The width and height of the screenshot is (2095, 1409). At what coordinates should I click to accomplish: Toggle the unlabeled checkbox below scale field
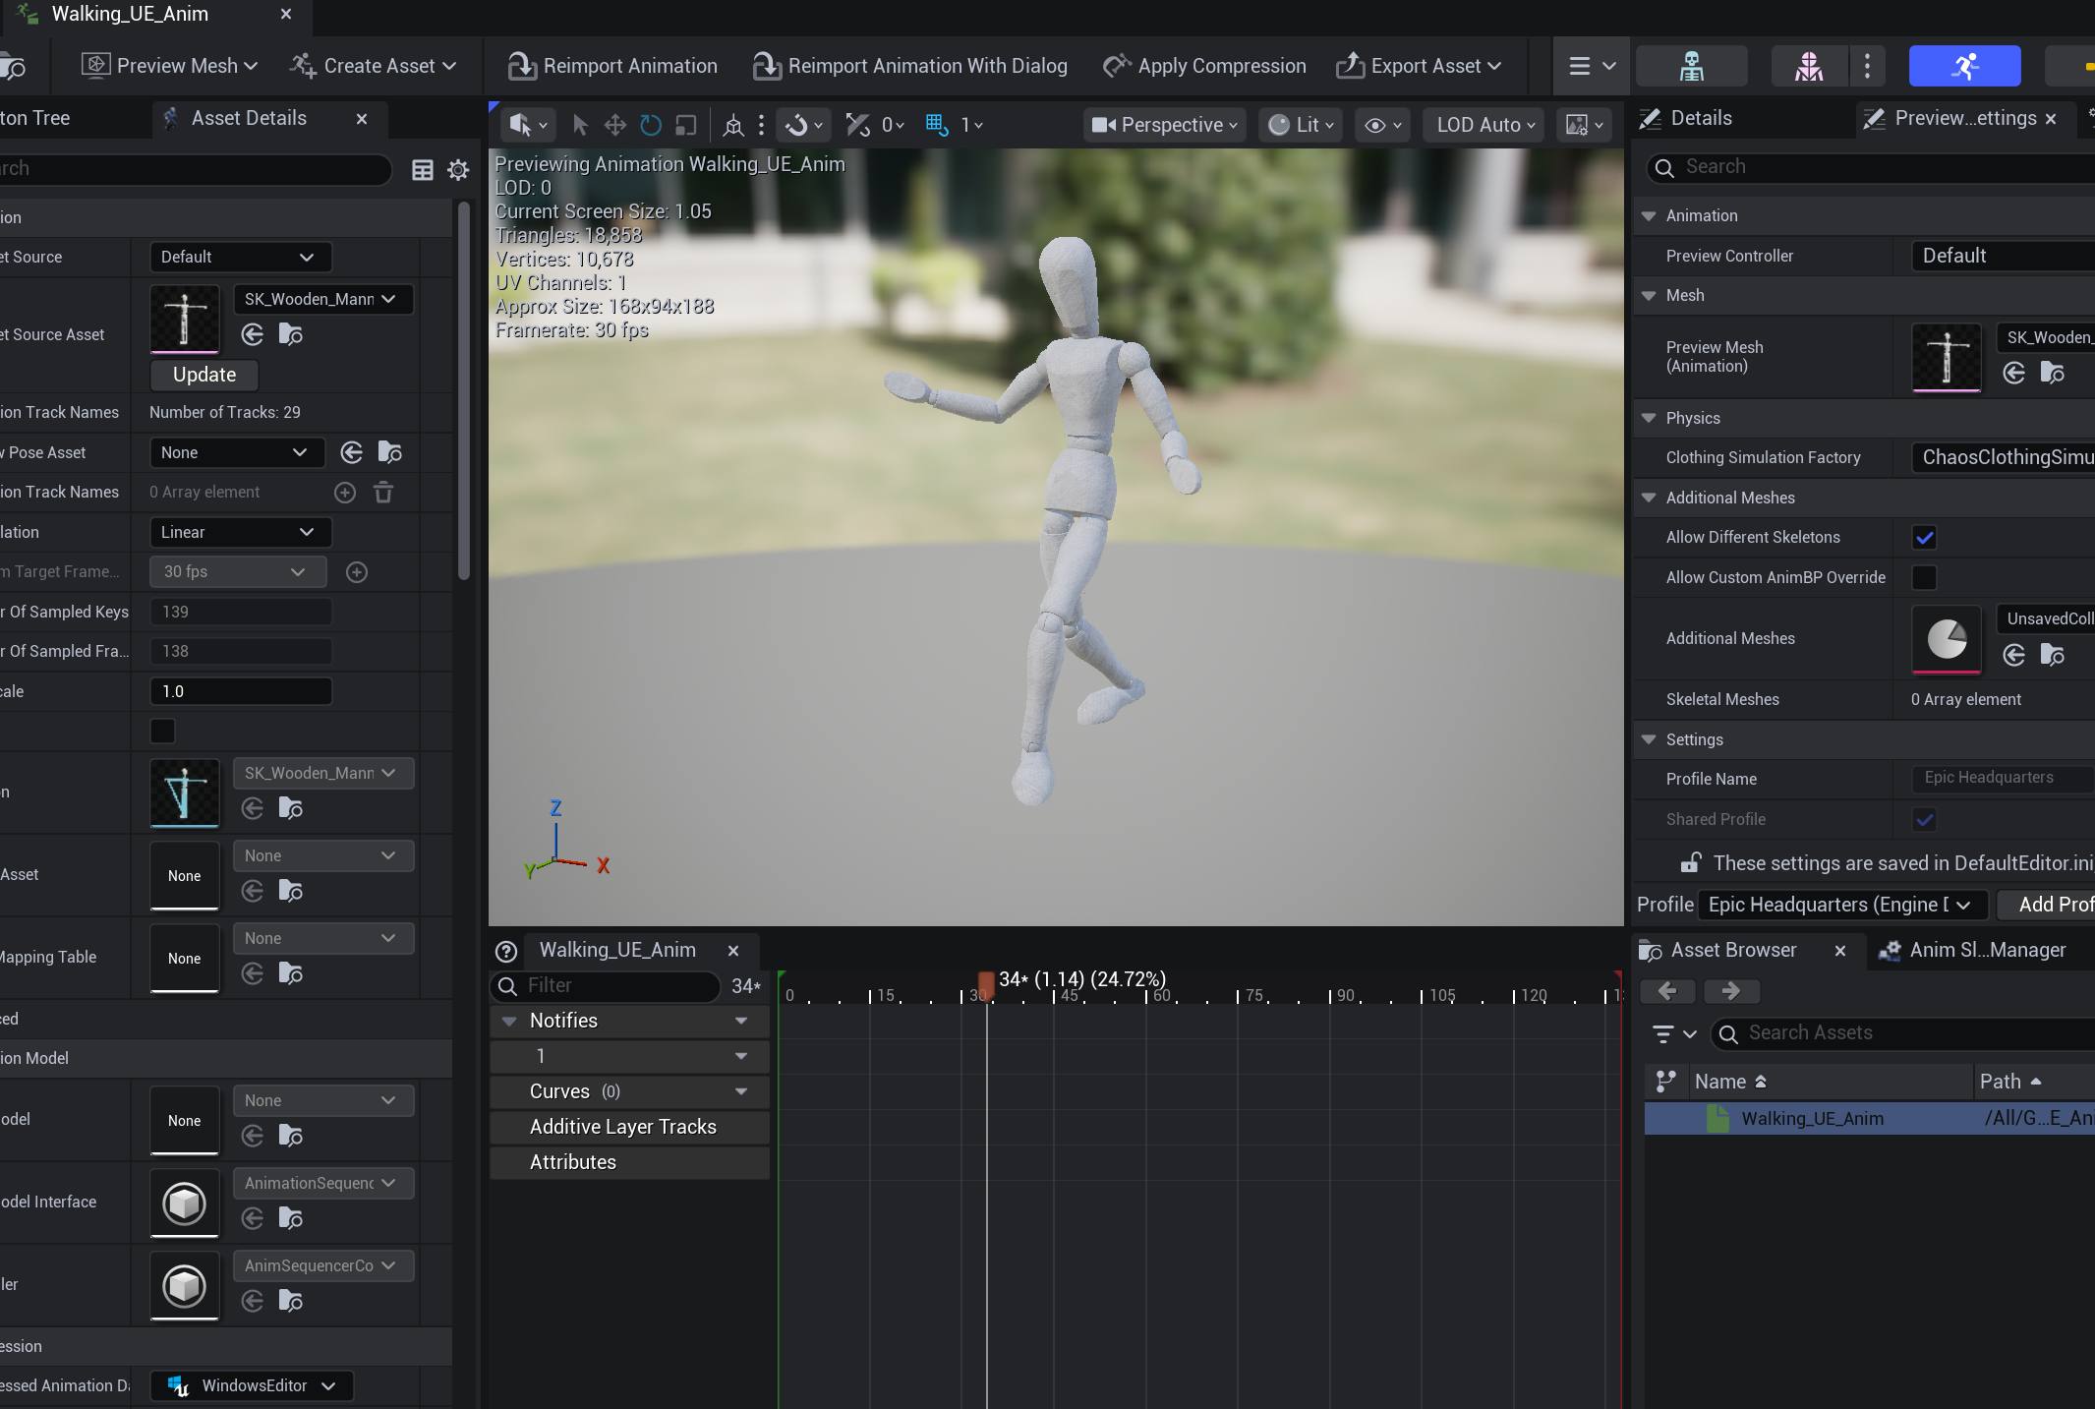[x=163, y=731]
